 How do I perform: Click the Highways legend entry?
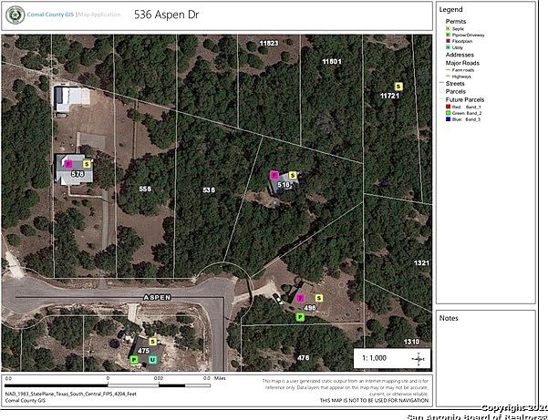[461, 77]
